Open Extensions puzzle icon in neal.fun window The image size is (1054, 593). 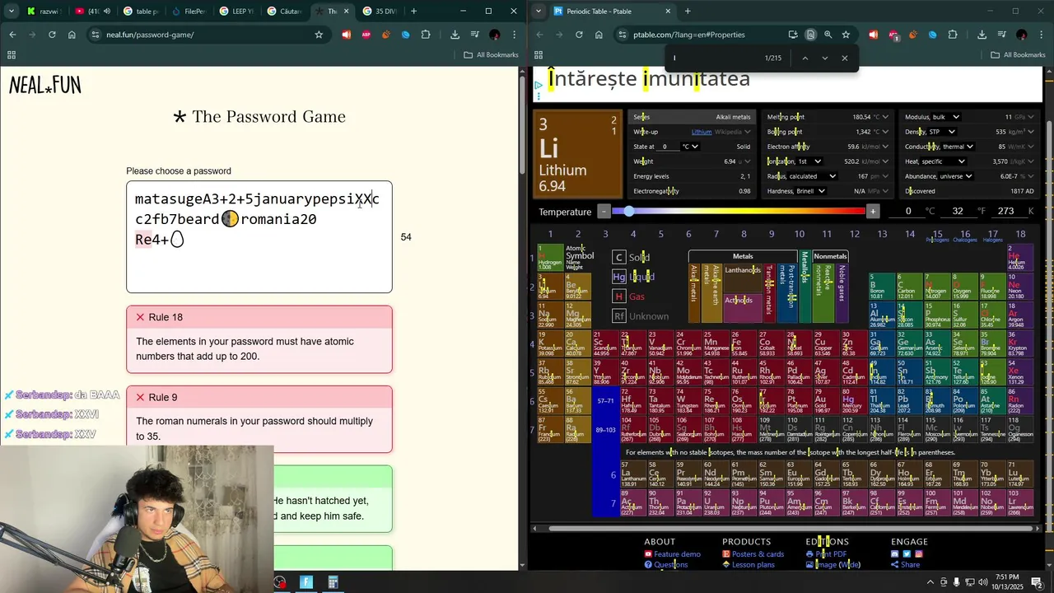click(426, 35)
